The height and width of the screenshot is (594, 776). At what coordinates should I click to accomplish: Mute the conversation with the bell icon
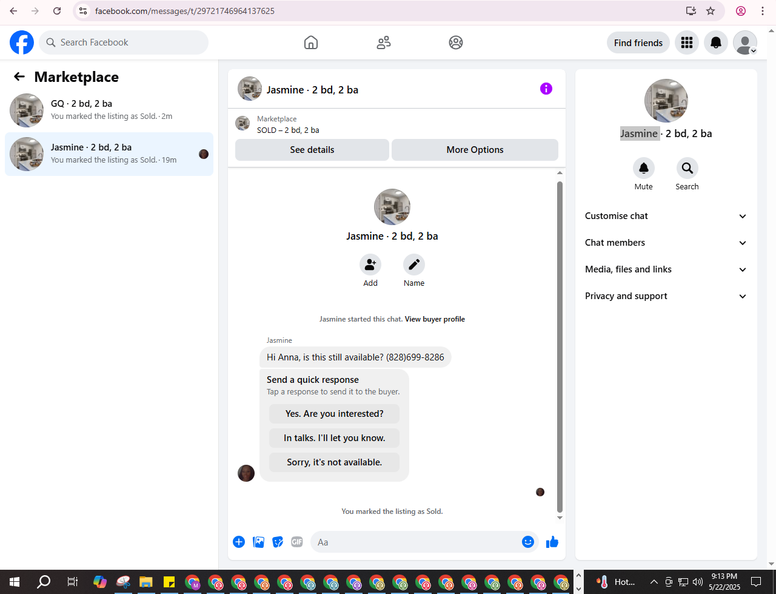click(x=644, y=168)
